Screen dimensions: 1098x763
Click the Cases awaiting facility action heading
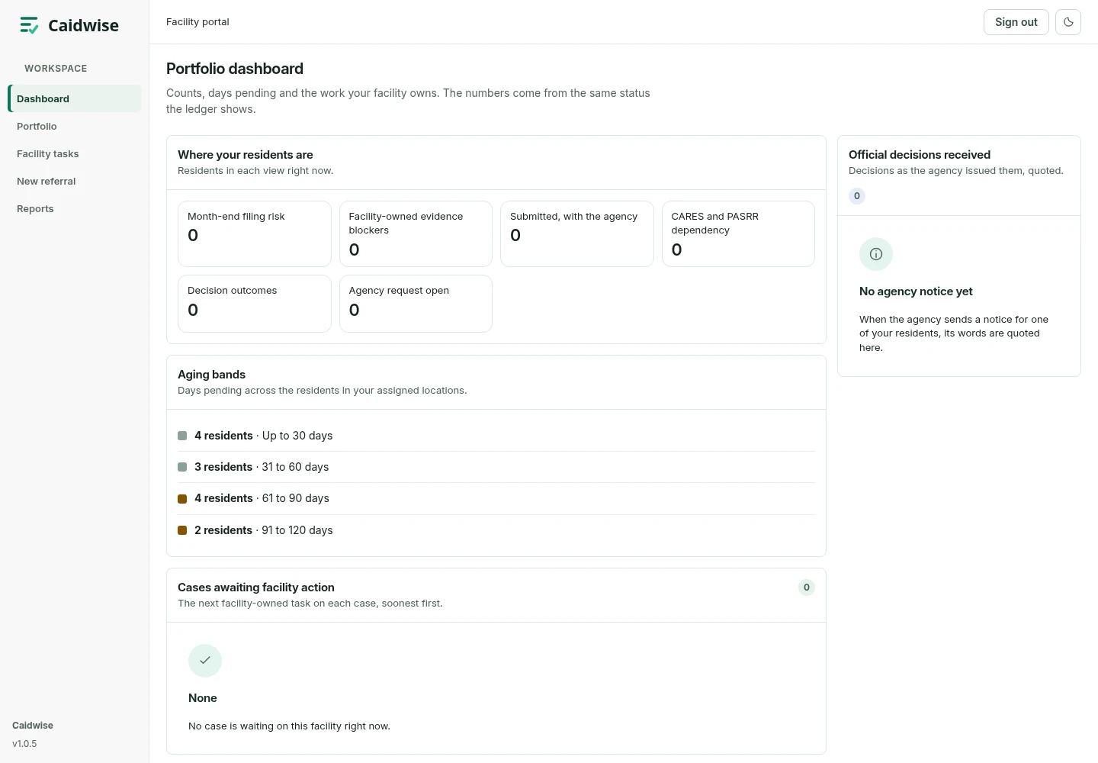[x=256, y=588]
